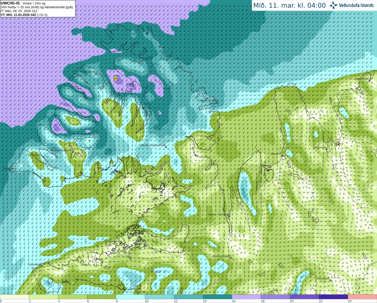Click the 0–2 m/s pale yellow legend swatch
The image size is (377, 303).
click(15, 297)
